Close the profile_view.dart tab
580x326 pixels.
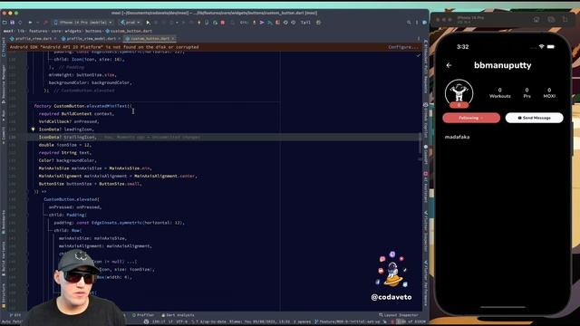click(55, 38)
